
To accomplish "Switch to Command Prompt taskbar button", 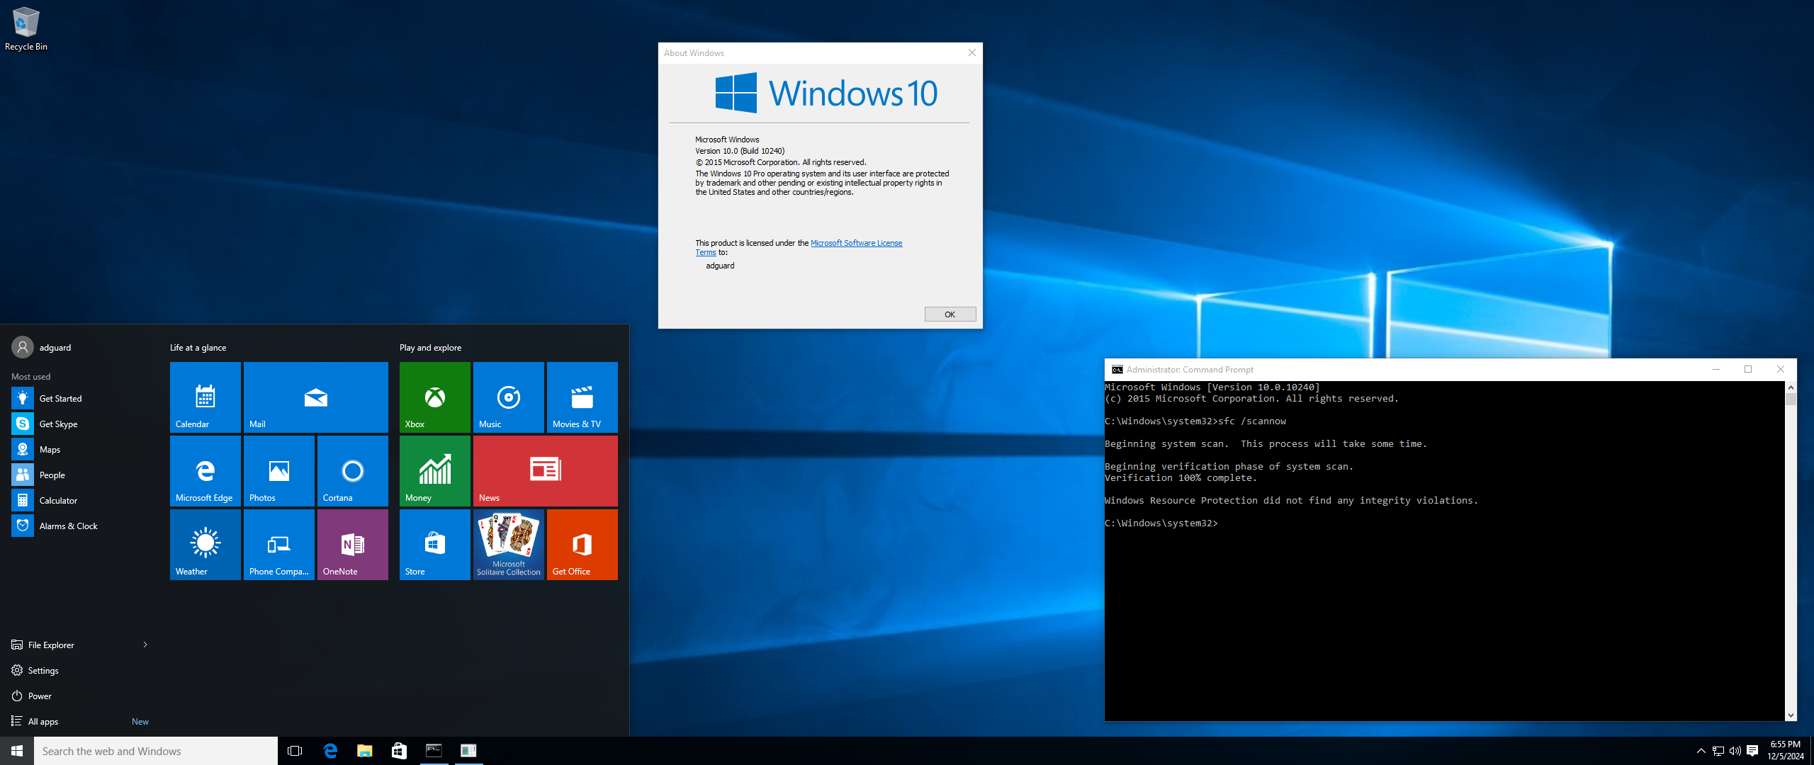I will pyautogui.click(x=434, y=751).
